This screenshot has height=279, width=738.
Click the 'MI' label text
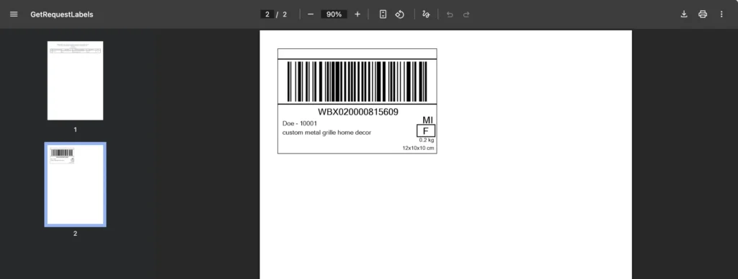click(427, 120)
